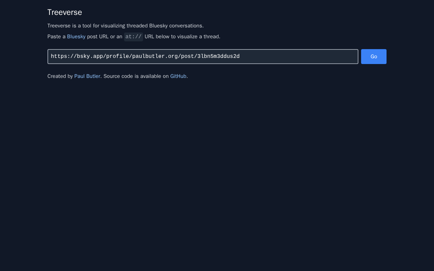434x271 pixels.
Task: Click 'bsky.app' inside the URL field
Action: (x=90, y=57)
